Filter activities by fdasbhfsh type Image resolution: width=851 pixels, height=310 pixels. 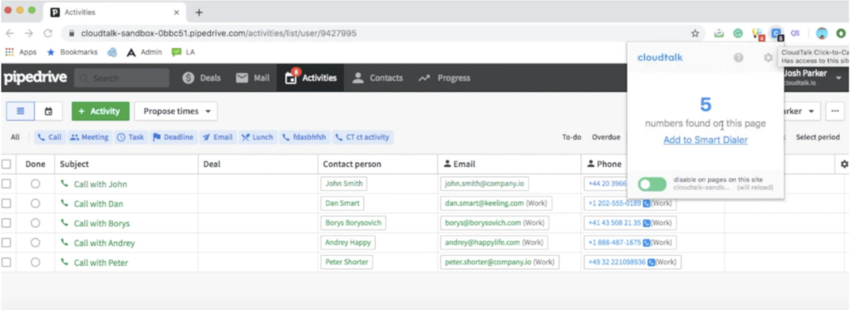click(x=304, y=137)
